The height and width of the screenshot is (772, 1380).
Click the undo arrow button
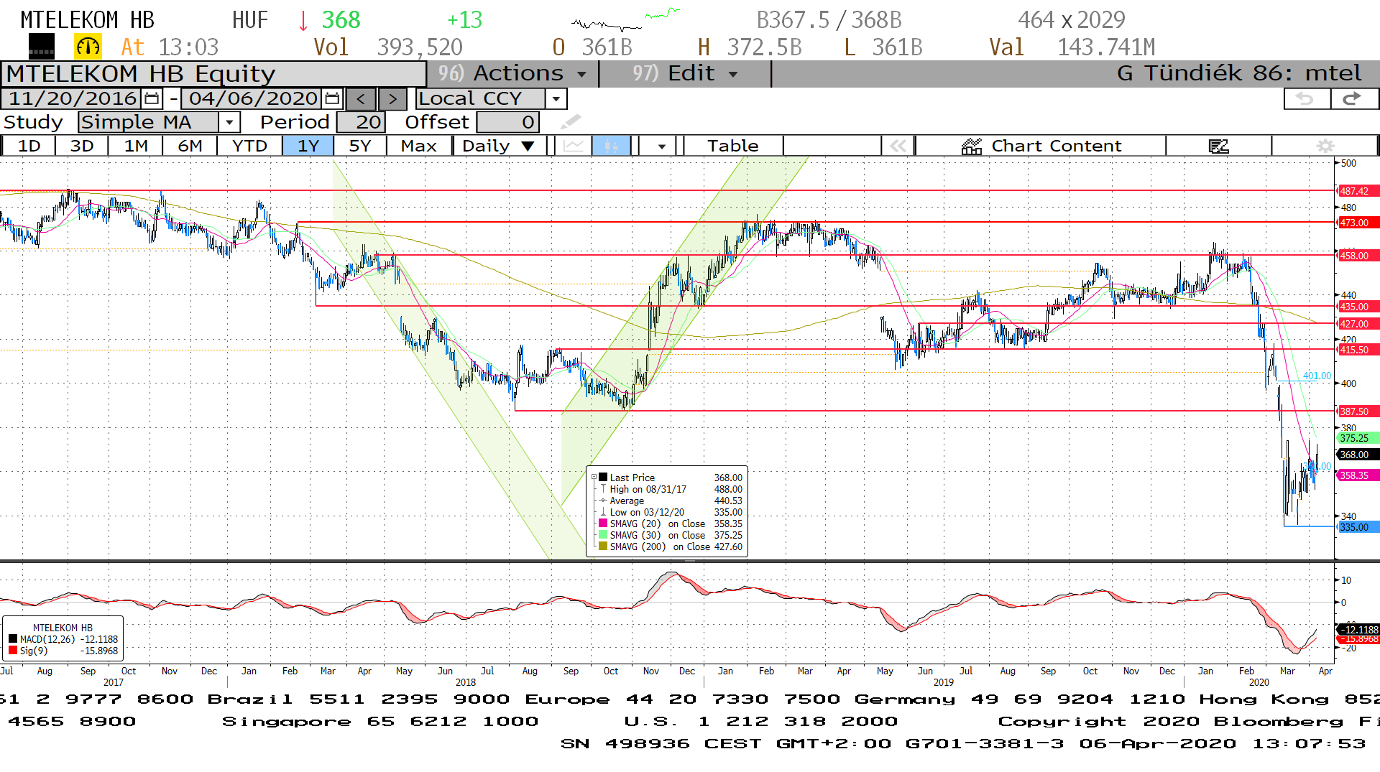[x=1307, y=99]
